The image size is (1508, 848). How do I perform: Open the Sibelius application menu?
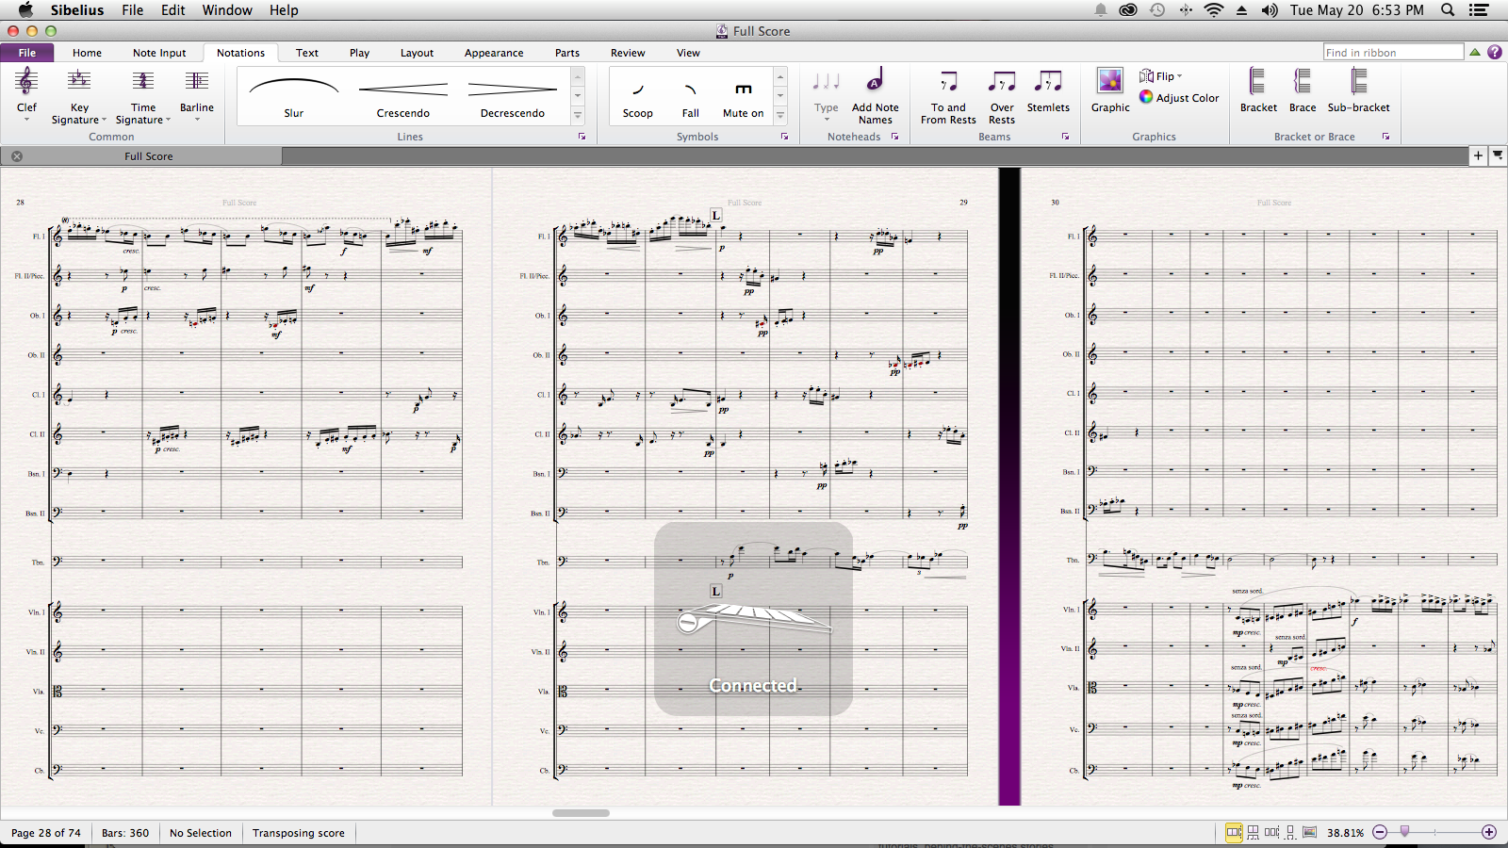tap(77, 10)
